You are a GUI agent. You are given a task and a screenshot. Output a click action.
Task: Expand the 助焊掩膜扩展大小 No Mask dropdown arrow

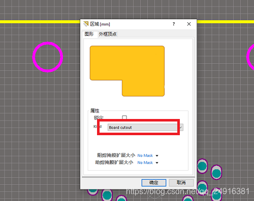click(157, 163)
